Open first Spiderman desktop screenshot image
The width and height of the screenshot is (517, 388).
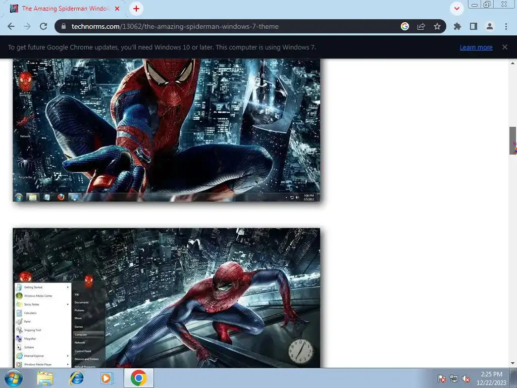point(166,130)
